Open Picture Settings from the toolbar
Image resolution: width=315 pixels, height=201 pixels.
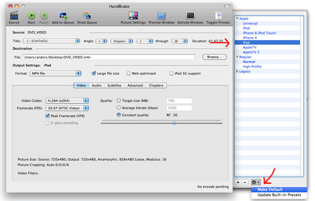[133, 16]
